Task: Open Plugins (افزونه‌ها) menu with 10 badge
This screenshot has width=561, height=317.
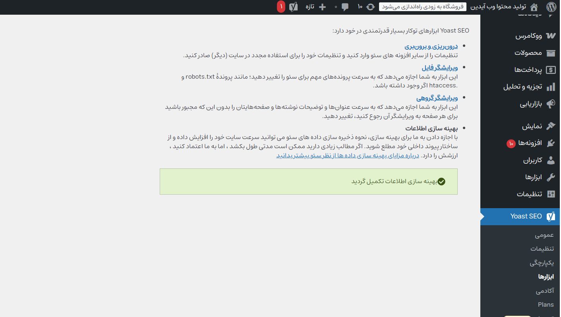Action: [x=528, y=143]
